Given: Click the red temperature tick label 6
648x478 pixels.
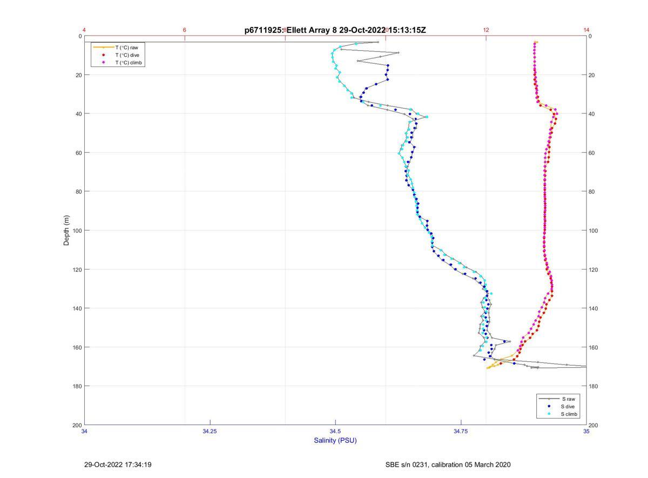Looking at the screenshot, I should point(185,30).
